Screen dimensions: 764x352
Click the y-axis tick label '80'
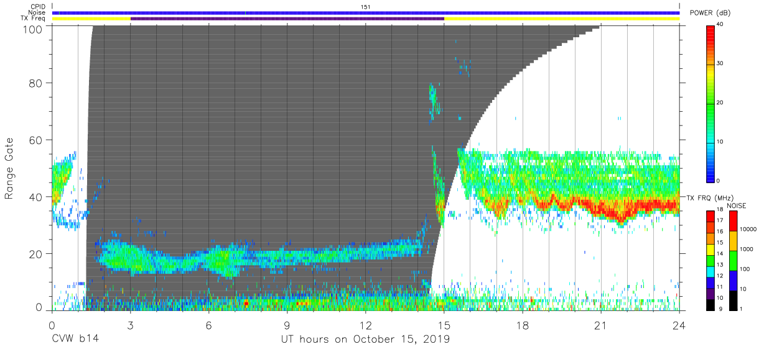37,83
